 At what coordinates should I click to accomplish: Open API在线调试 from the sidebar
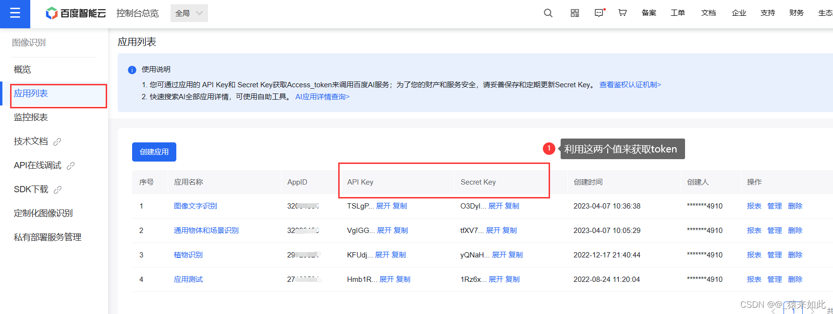click(37, 165)
